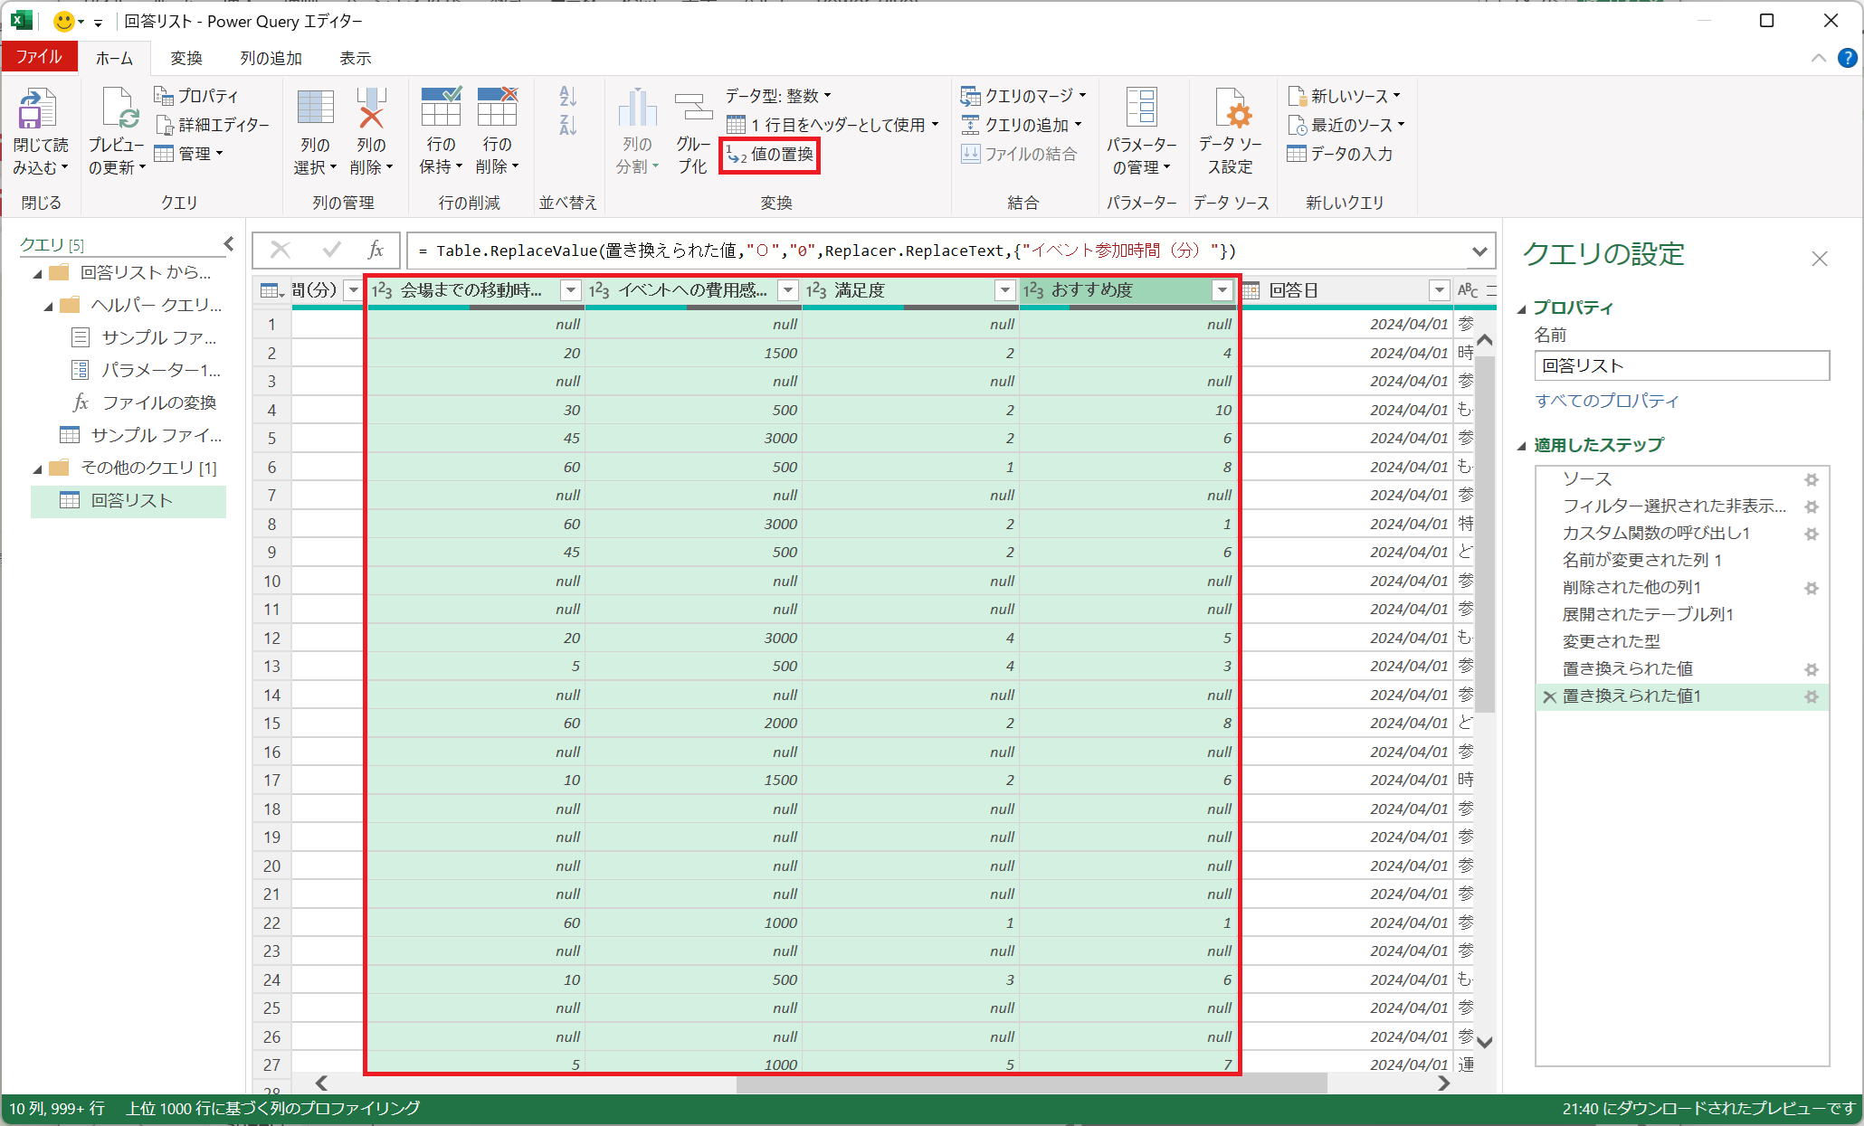Switch to 変換 tab
Screen dimensions: 1864x1126
(186, 58)
